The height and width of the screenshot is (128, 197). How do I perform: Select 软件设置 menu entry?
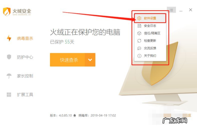[x=150, y=18]
